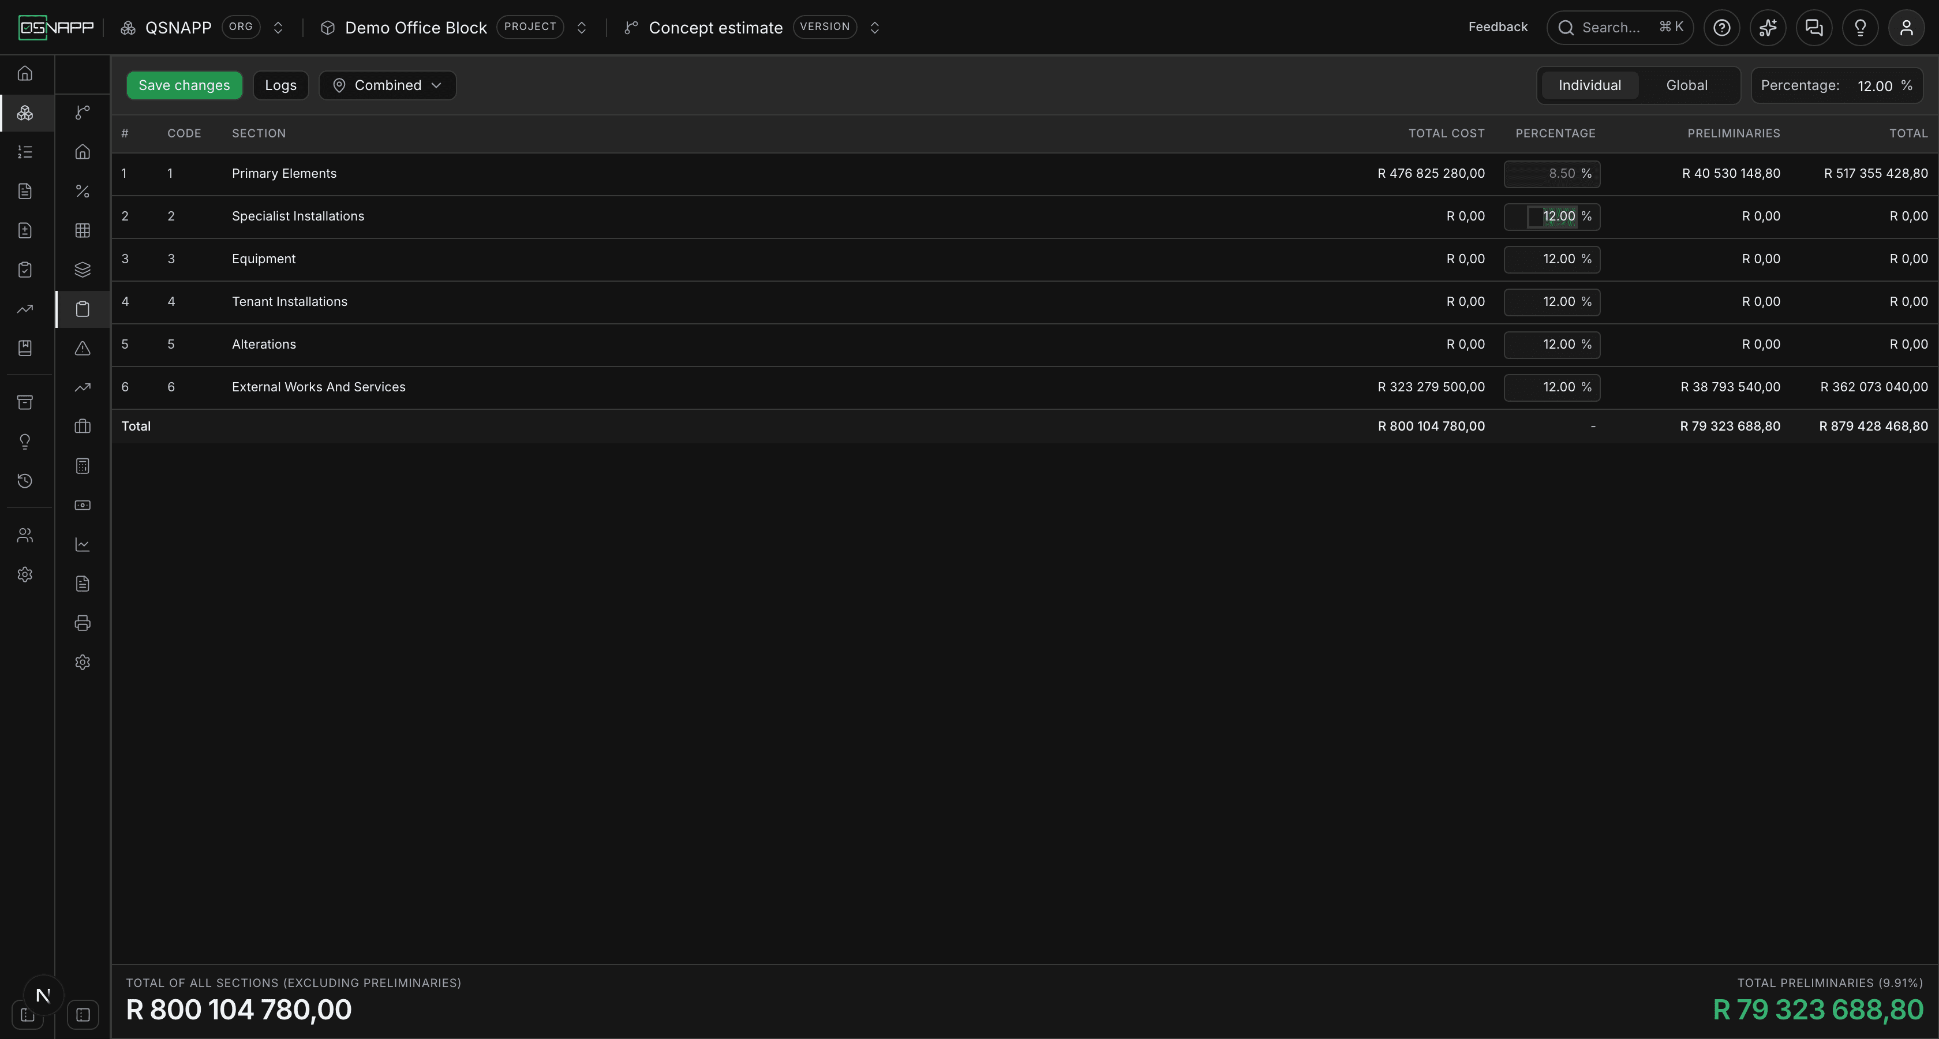
Task: Edit Primary Elements percentage field
Action: pyautogui.click(x=1552, y=174)
